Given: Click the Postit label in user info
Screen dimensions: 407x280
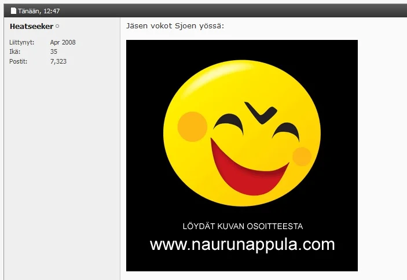Looking at the screenshot, I should coord(19,61).
